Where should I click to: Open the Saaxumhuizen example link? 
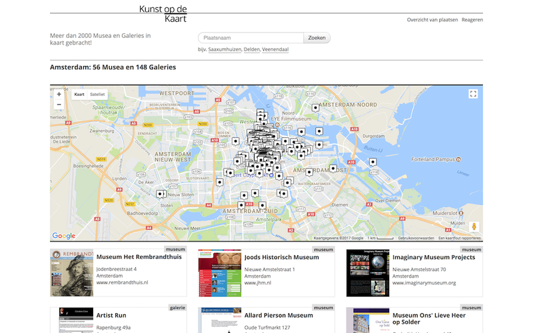(x=225, y=49)
